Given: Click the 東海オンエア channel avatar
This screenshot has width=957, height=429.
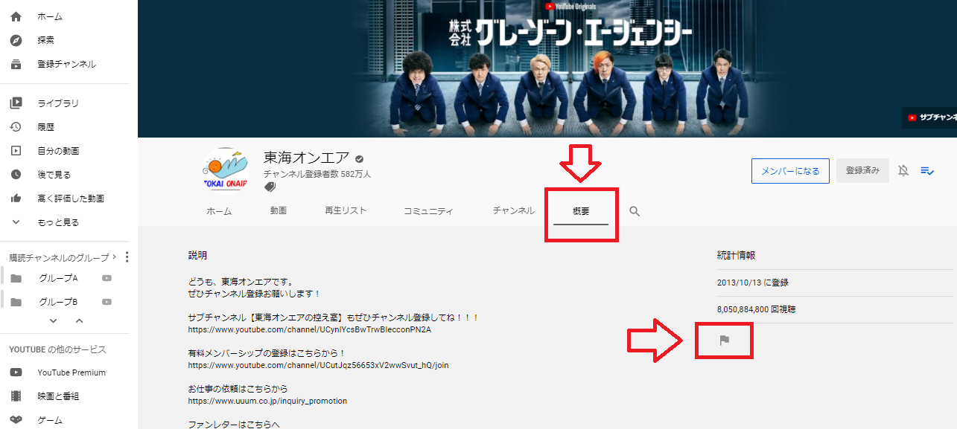Looking at the screenshot, I should tap(226, 169).
